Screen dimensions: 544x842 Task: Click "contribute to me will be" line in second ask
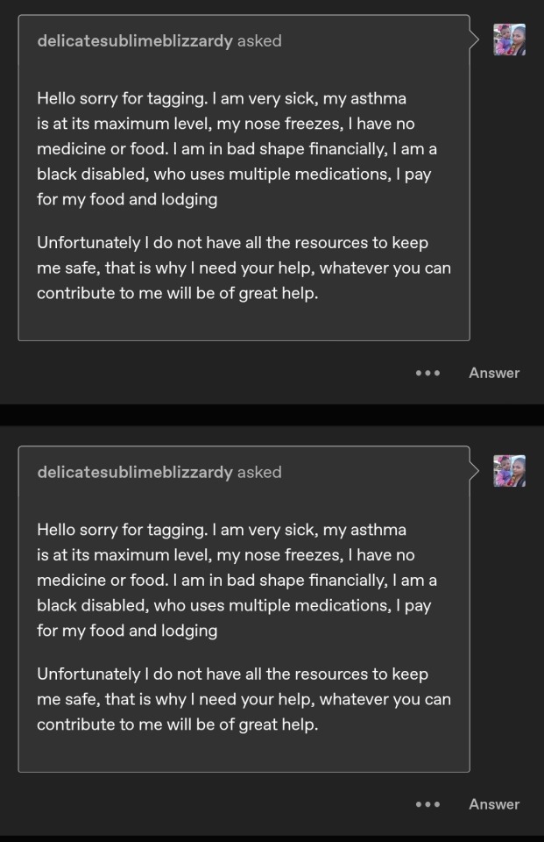point(177,724)
